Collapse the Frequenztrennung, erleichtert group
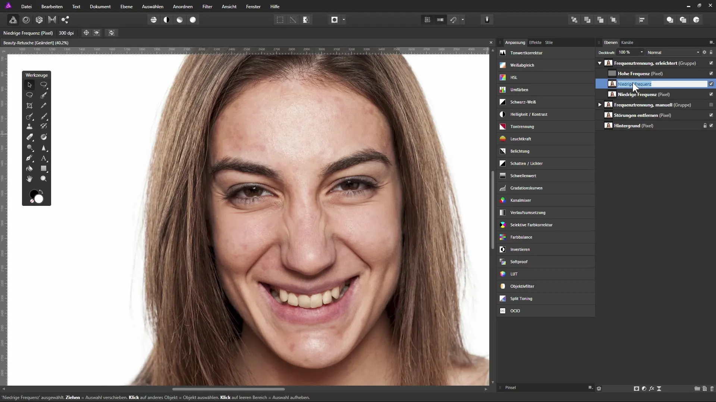716x402 pixels. point(600,63)
